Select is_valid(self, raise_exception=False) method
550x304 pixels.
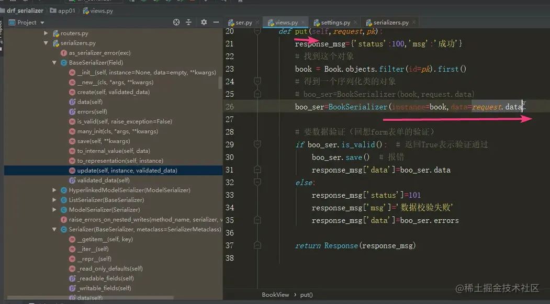(125, 122)
